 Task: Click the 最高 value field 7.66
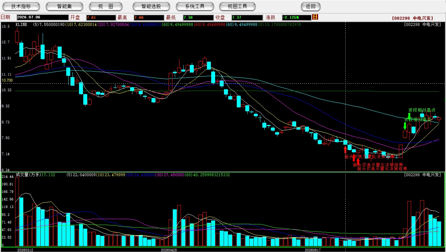pos(149,17)
